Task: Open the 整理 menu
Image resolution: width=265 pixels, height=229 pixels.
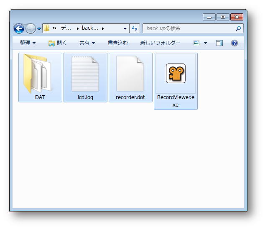Action: tap(28, 43)
